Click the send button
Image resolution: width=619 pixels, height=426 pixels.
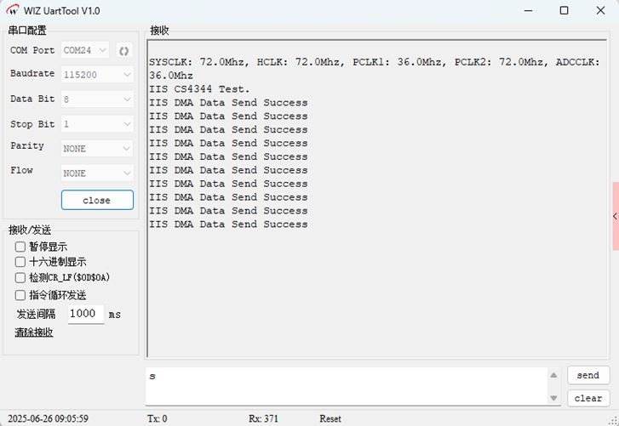pyautogui.click(x=587, y=376)
